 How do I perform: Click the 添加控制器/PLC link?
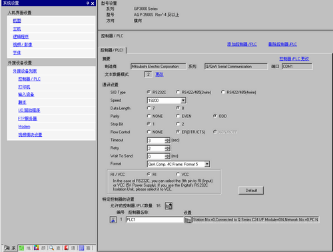click(x=242, y=44)
